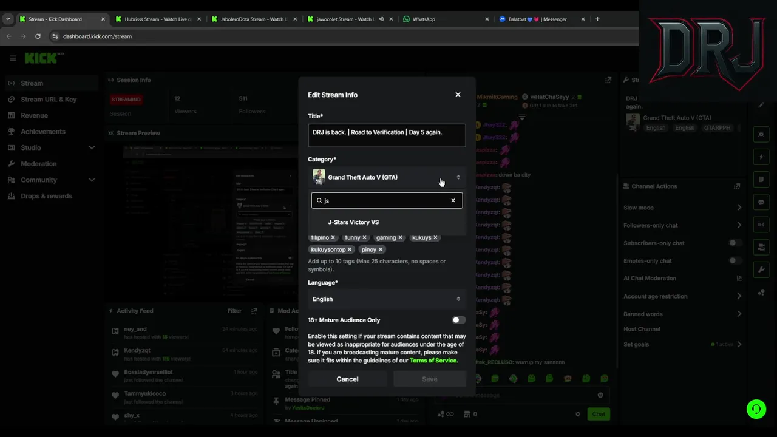Clear the category search field
This screenshot has height=437, width=777.
pos(453,200)
